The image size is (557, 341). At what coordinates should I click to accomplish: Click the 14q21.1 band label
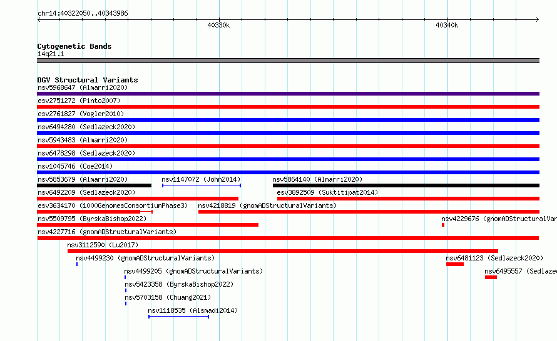(x=51, y=54)
